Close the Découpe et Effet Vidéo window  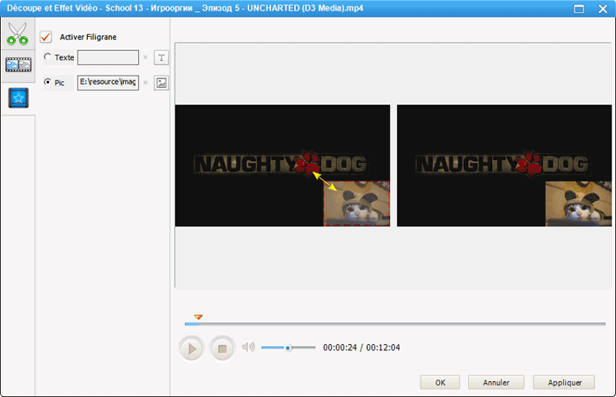point(603,9)
